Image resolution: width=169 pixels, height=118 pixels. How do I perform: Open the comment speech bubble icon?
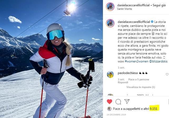(118, 102)
